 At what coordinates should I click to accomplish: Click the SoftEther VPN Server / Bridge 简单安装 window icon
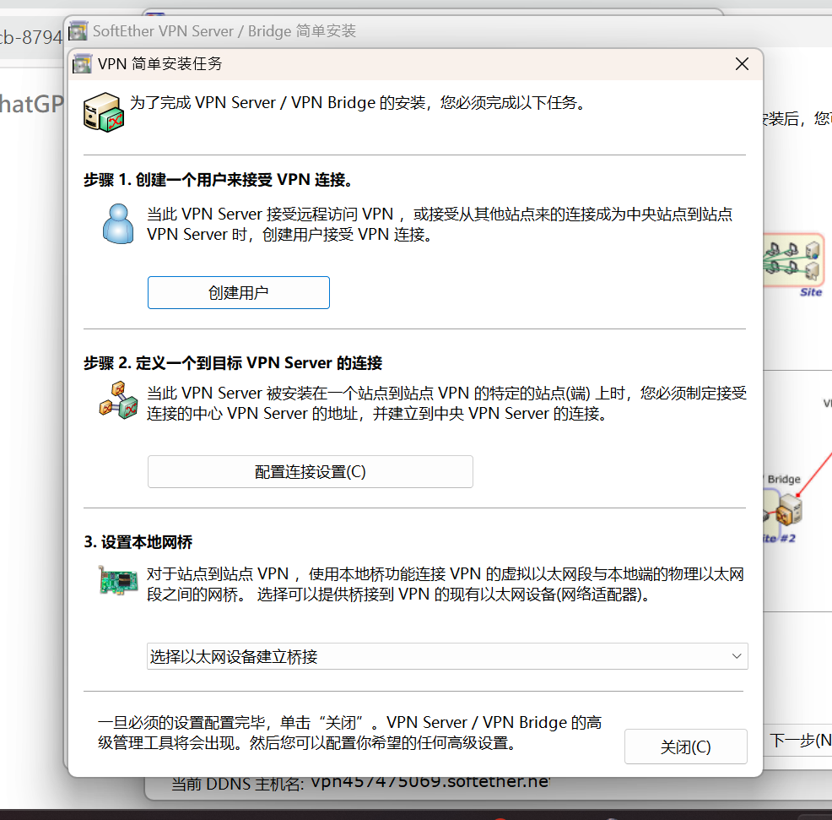click(78, 30)
